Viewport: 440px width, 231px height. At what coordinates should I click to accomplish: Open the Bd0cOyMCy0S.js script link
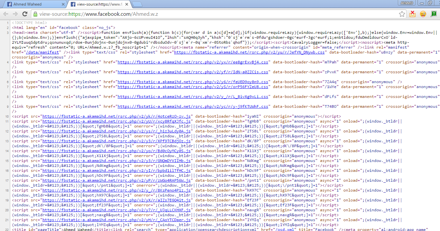[116, 151]
